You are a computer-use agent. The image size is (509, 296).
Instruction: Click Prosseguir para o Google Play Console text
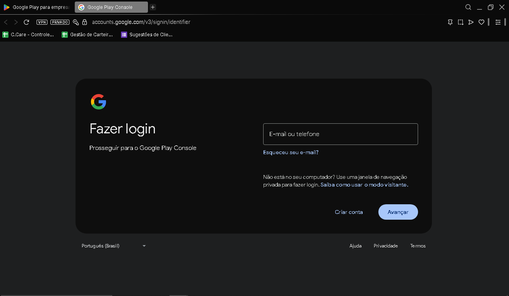143,148
